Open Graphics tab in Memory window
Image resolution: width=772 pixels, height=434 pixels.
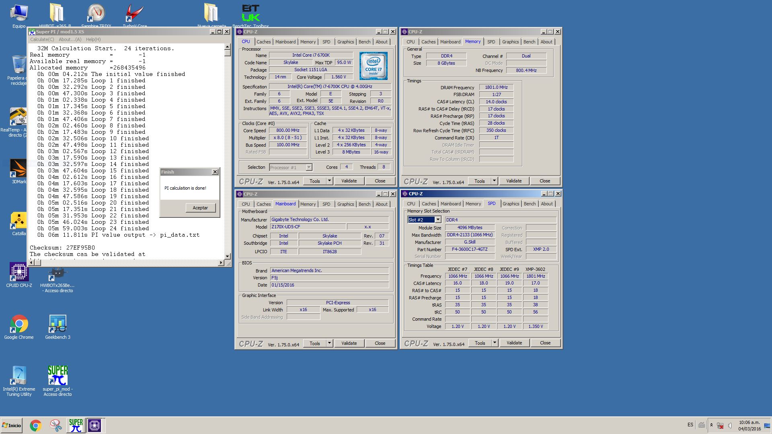click(511, 42)
